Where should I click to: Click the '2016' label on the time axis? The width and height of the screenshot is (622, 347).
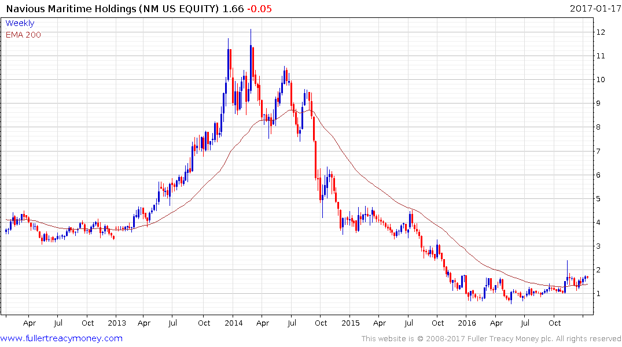(x=466, y=323)
